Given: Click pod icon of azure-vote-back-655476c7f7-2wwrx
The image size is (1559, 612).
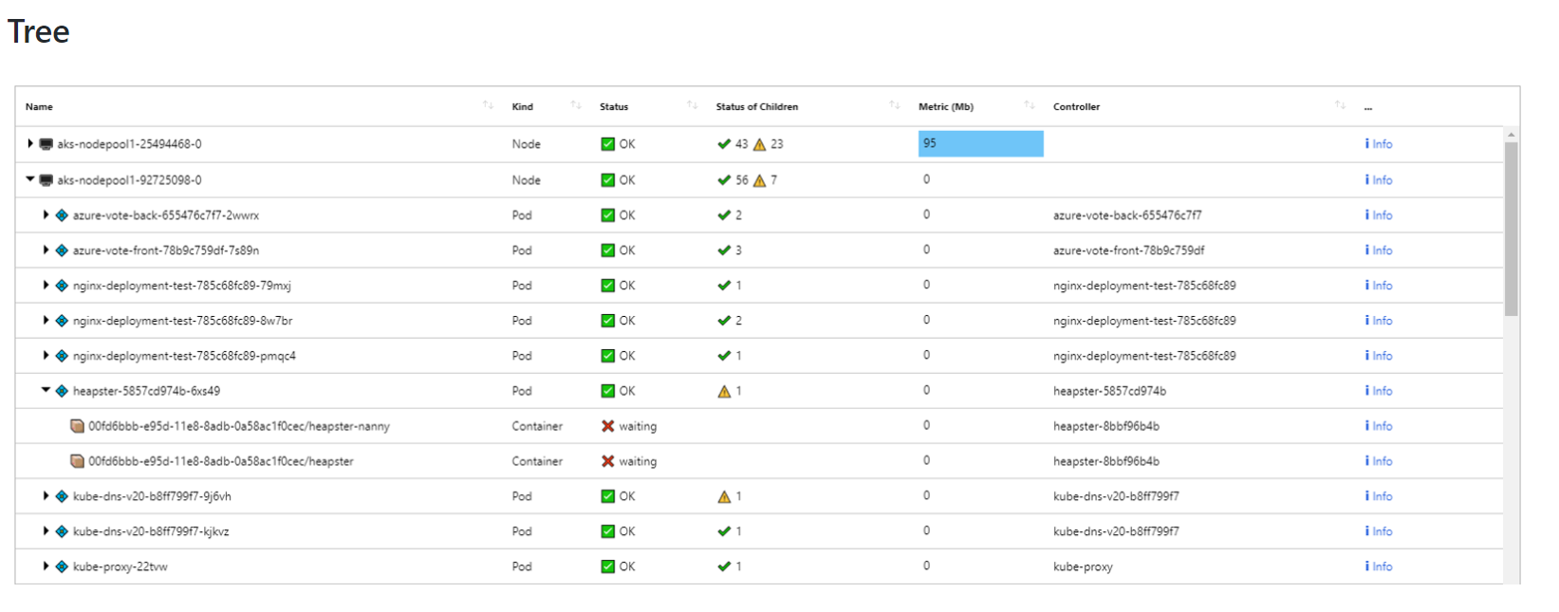Looking at the screenshot, I should (62, 215).
